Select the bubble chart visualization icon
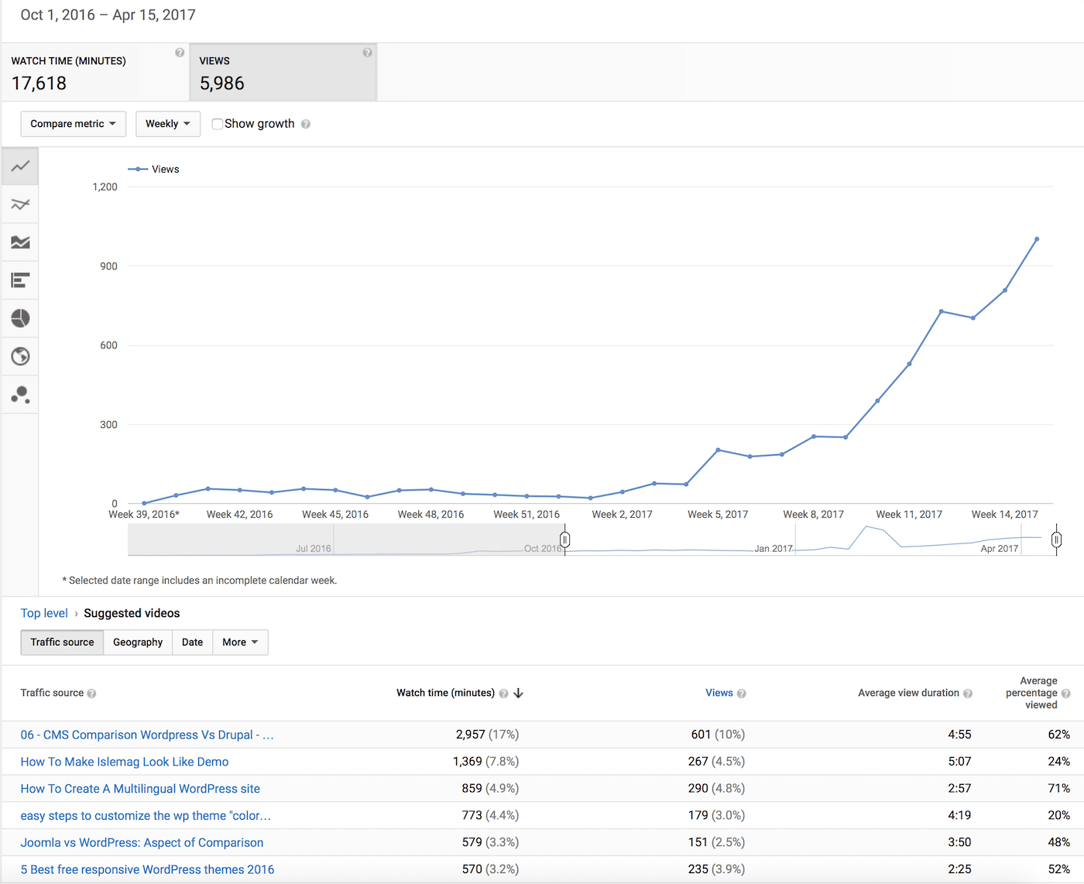This screenshot has height=884, width=1084. [x=19, y=394]
